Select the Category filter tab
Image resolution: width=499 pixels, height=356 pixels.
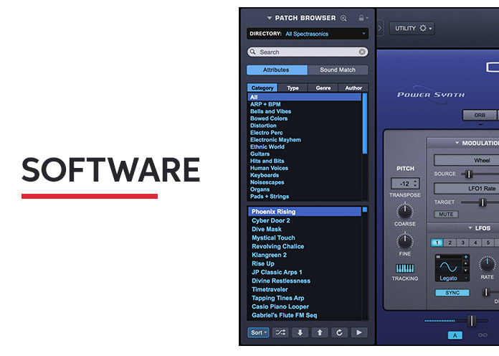[262, 88]
